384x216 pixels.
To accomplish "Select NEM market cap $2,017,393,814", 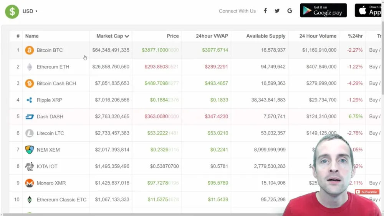I will pos(112,150).
